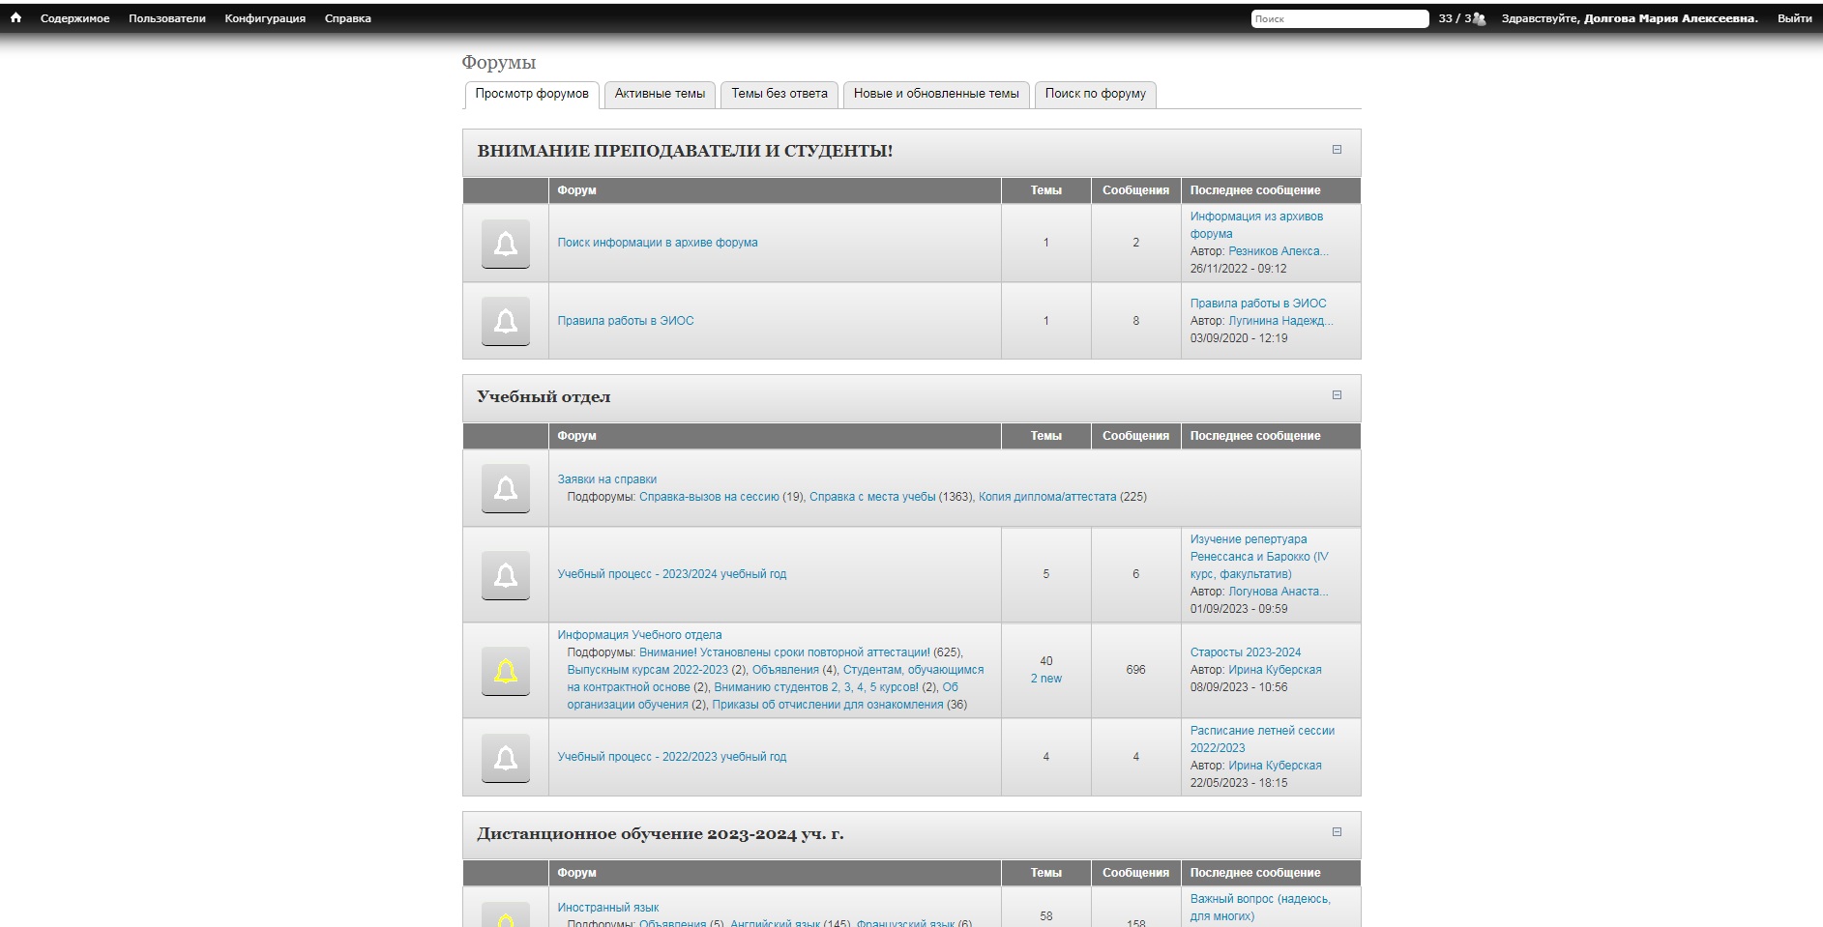Switch to Темы без ответа tab
The image size is (1823, 927).
click(779, 94)
